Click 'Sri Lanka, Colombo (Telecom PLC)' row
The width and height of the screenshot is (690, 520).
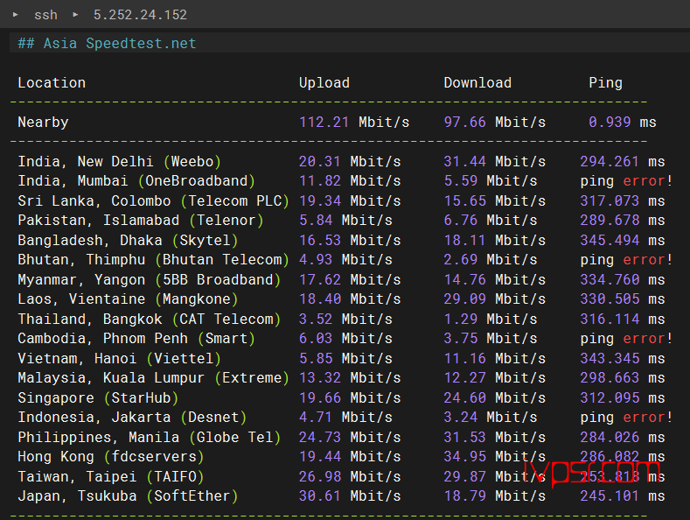pyautogui.click(x=341, y=201)
